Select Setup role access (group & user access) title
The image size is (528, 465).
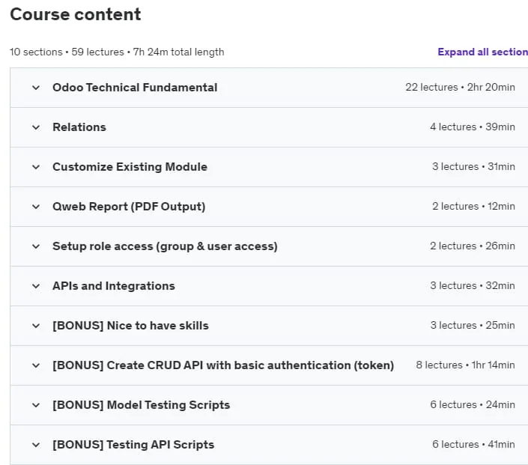pos(165,246)
